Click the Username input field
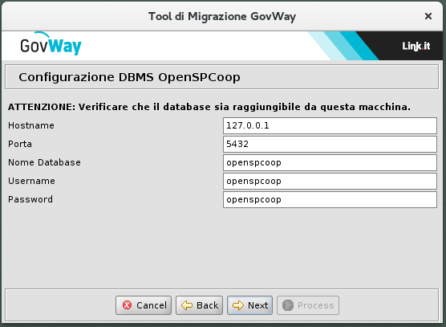Screen dimensions: 446x327 [330, 181]
